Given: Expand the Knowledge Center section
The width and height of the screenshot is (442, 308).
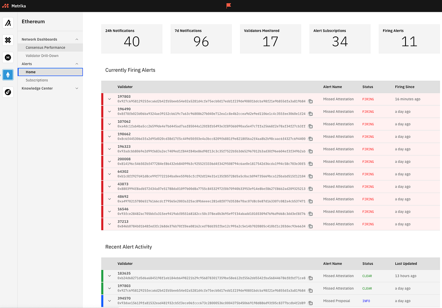Looking at the screenshot, I should (77, 88).
